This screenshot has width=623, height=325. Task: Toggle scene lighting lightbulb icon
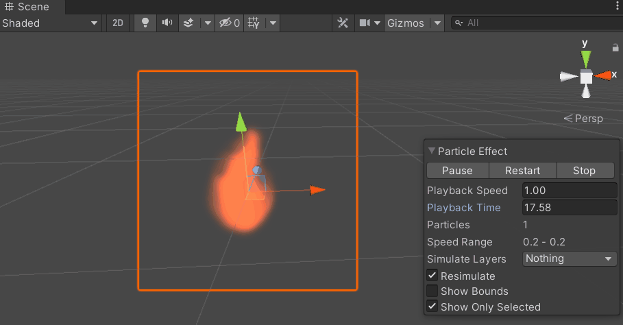pos(145,23)
